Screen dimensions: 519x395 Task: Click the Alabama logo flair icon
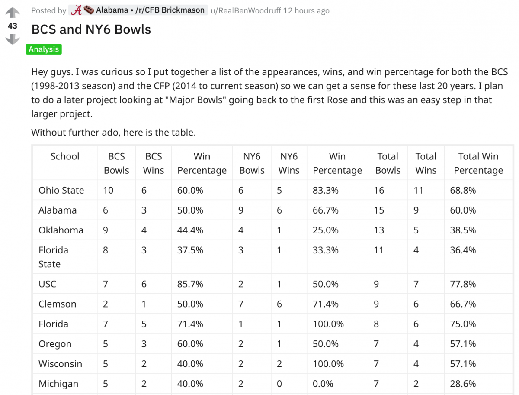[76, 10]
